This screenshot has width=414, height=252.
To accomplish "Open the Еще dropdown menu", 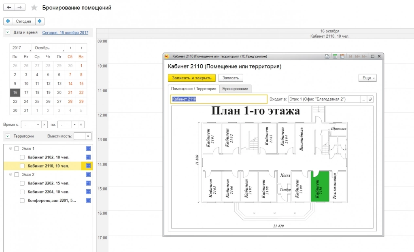I will click(367, 78).
